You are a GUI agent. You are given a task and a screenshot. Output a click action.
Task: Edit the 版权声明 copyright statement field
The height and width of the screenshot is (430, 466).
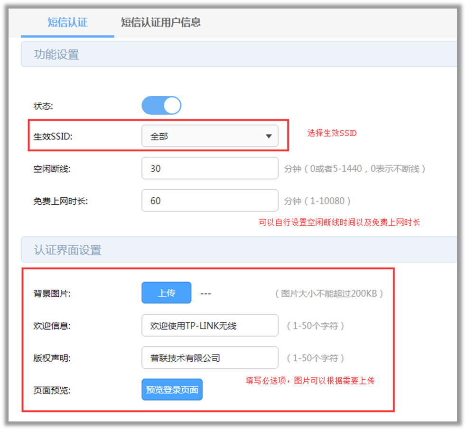click(209, 357)
